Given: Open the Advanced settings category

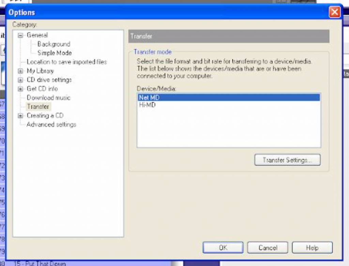Looking at the screenshot, I should (x=51, y=124).
